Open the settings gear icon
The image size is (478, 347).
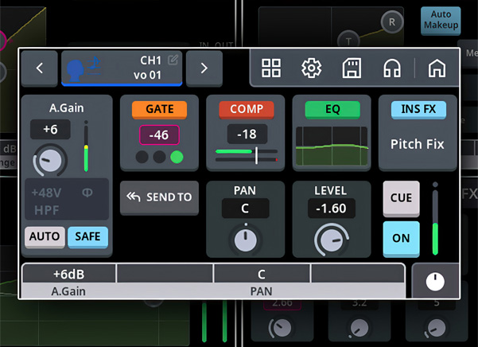[311, 68]
